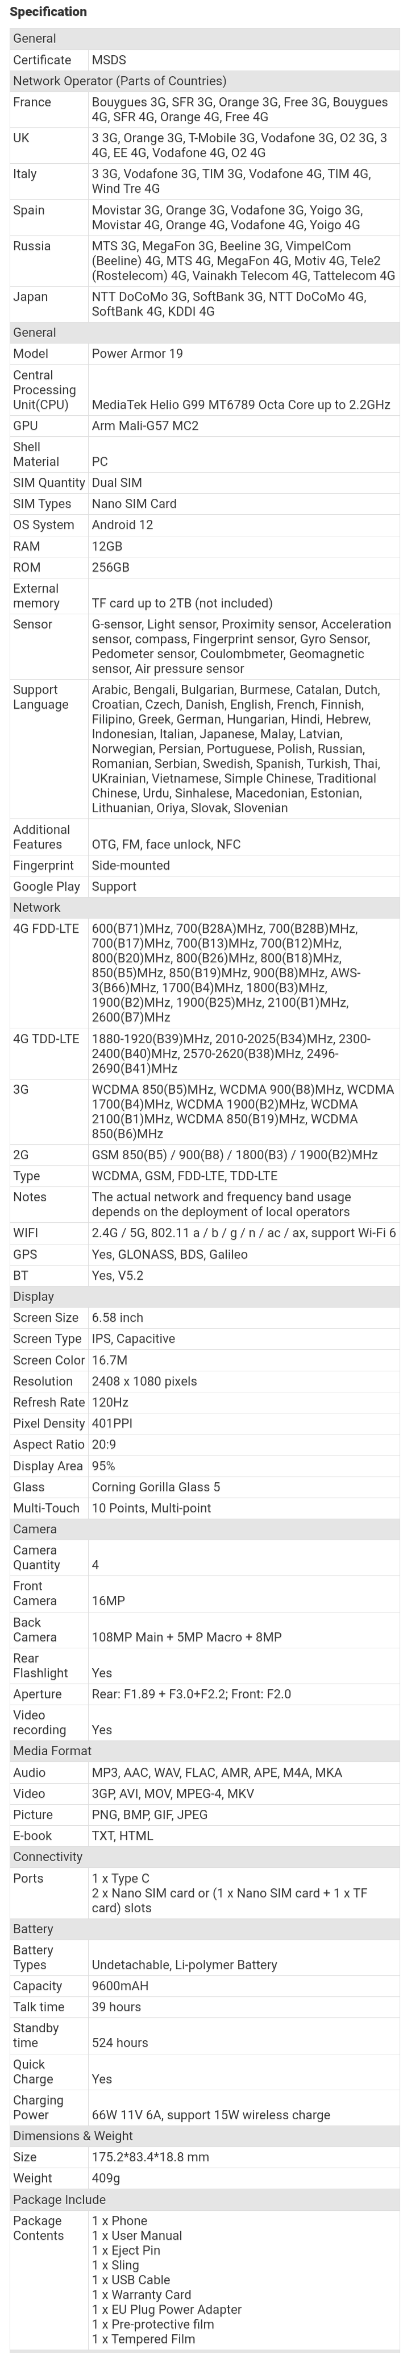Click the Network Operator section header
Screen dimensions: 403x2353
pos(205,81)
